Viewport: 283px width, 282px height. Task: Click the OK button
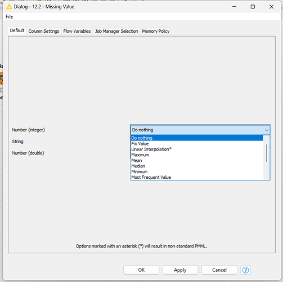coord(141,270)
